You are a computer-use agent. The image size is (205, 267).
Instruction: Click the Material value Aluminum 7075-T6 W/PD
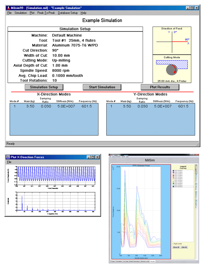[x=75, y=45]
